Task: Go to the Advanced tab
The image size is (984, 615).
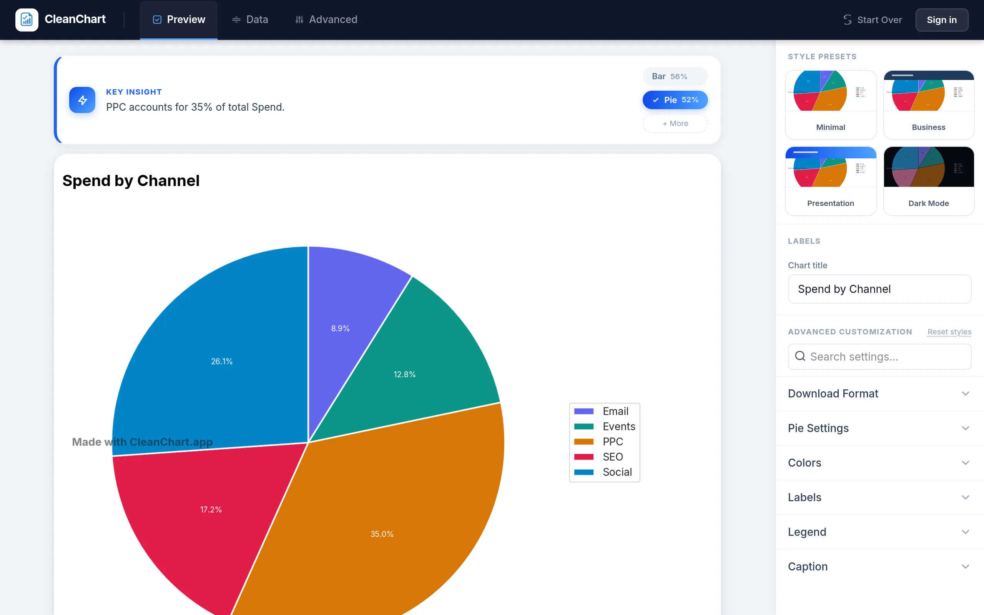Action: pos(326,20)
